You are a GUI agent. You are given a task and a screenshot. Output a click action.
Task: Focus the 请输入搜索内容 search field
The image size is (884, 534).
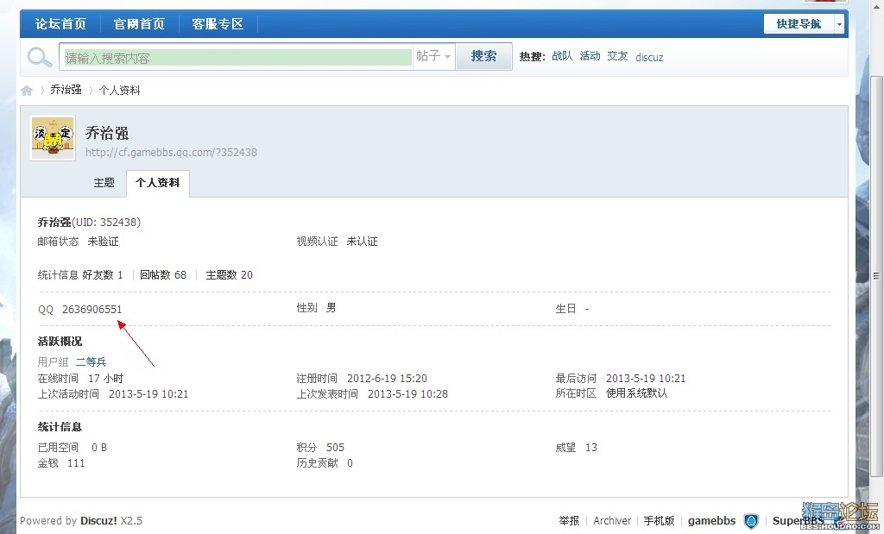pos(237,58)
